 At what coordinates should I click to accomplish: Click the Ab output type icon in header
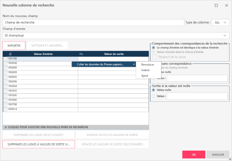(81, 54)
